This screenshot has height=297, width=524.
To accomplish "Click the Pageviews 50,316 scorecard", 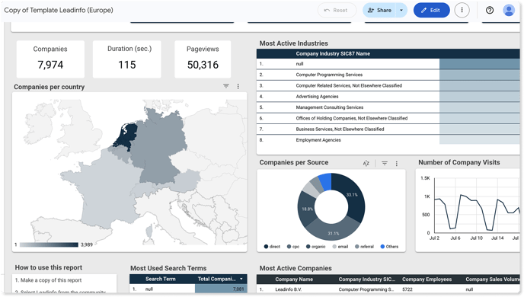I will pos(203,59).
